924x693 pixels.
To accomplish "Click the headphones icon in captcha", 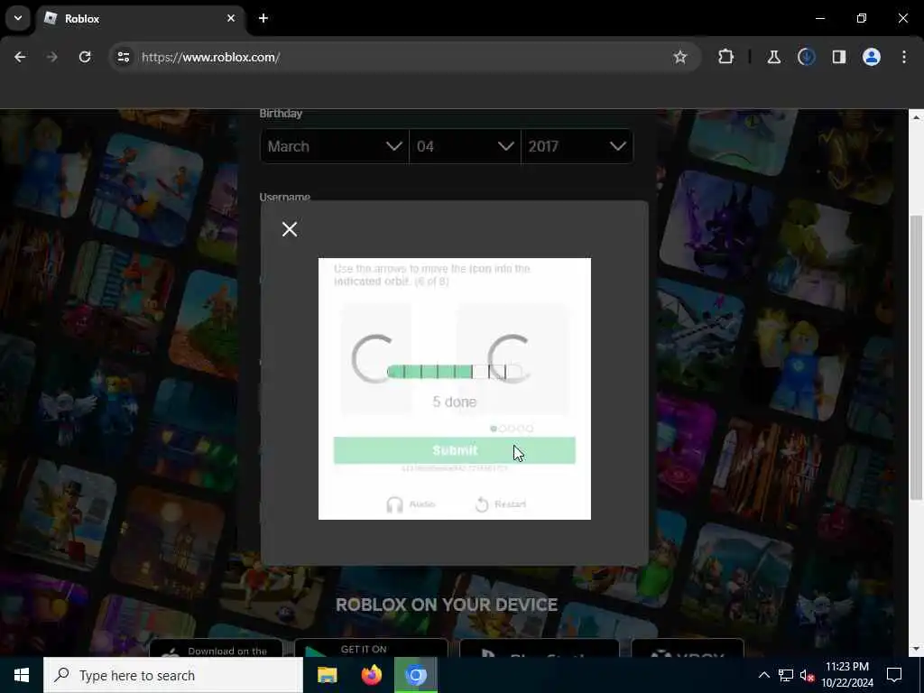I will pos(394,504).
